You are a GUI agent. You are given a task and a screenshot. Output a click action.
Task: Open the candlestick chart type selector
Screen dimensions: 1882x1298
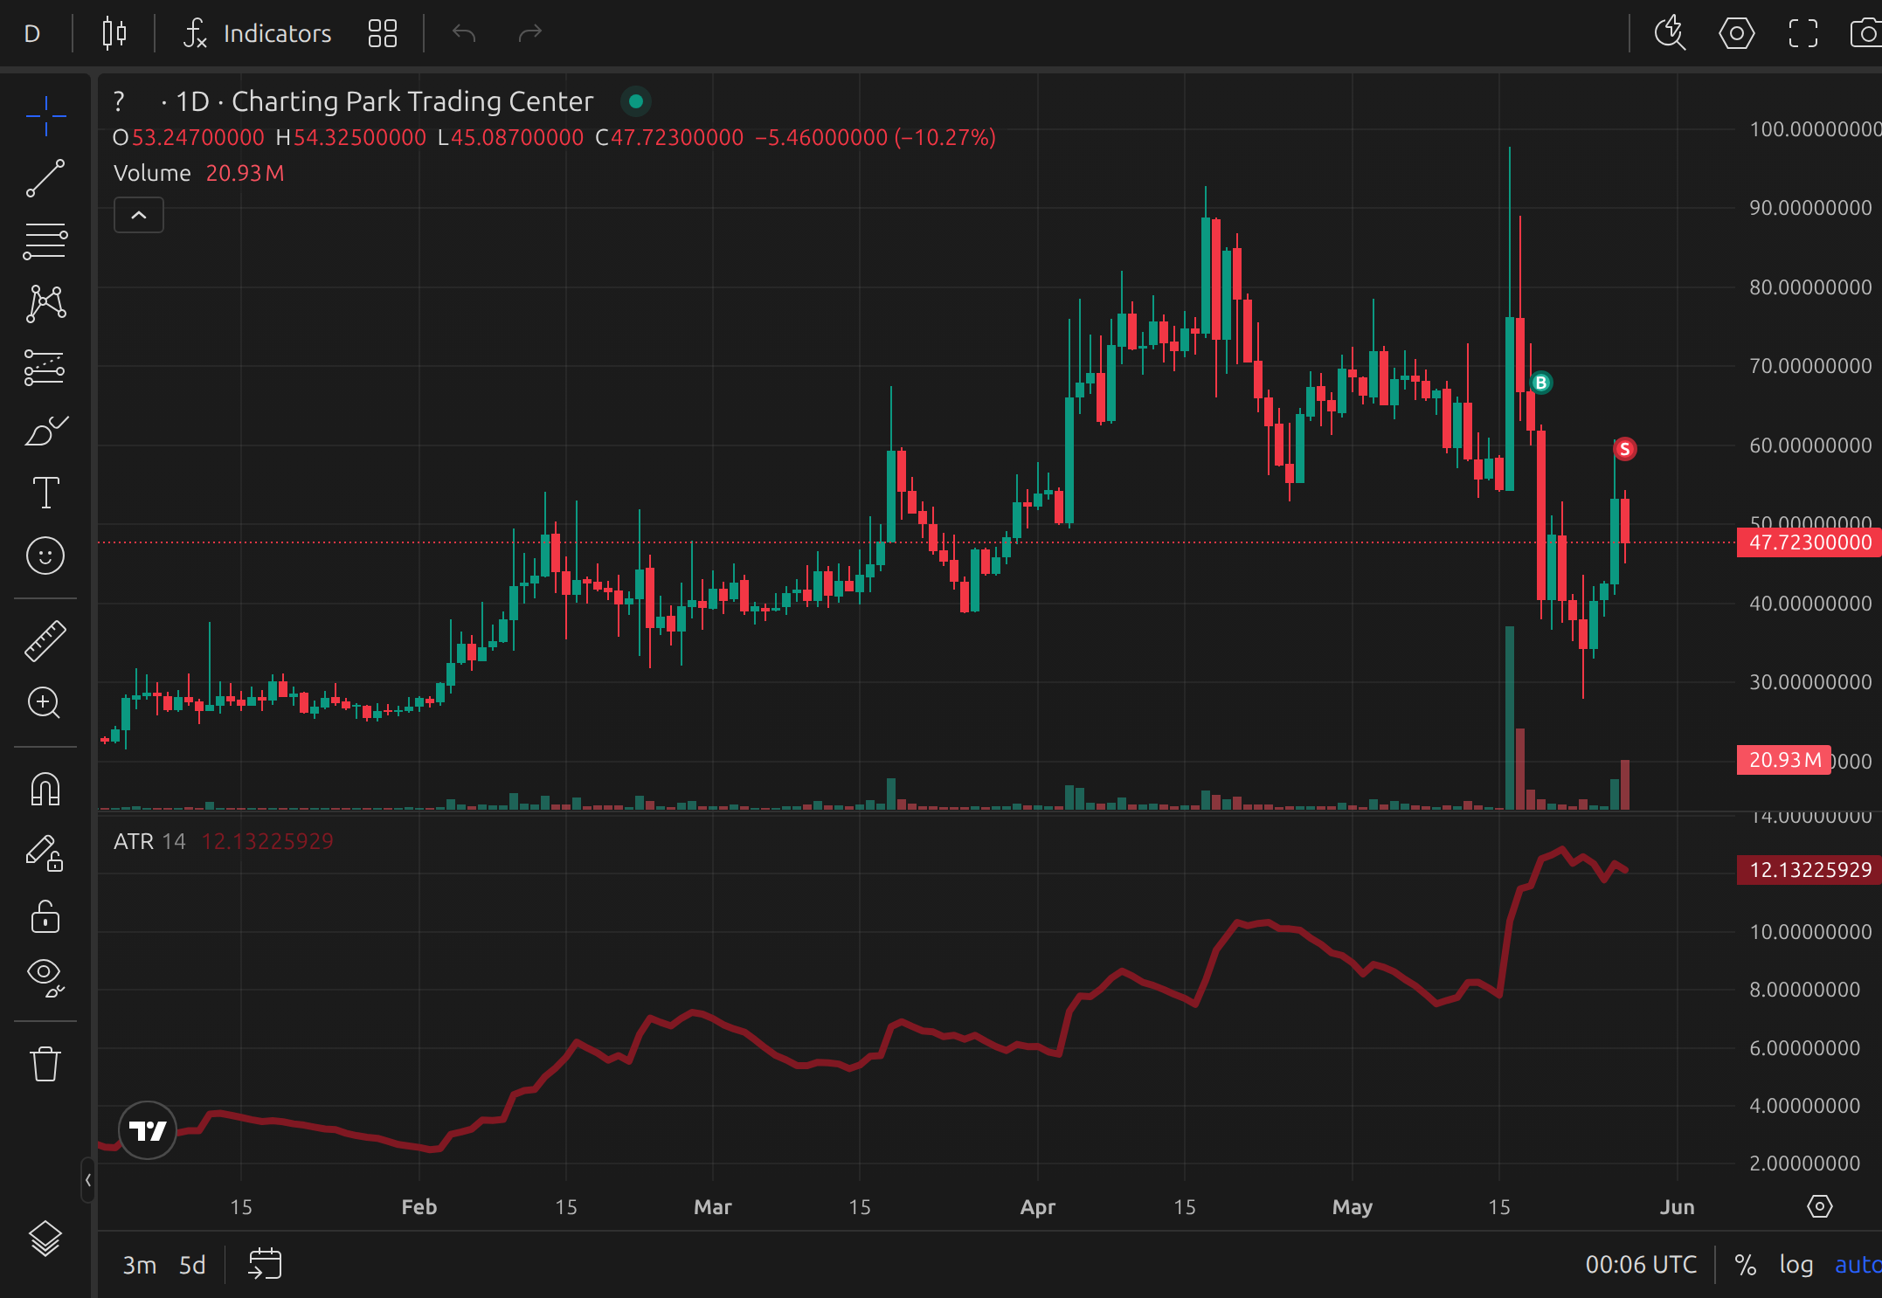coord(114,34)
